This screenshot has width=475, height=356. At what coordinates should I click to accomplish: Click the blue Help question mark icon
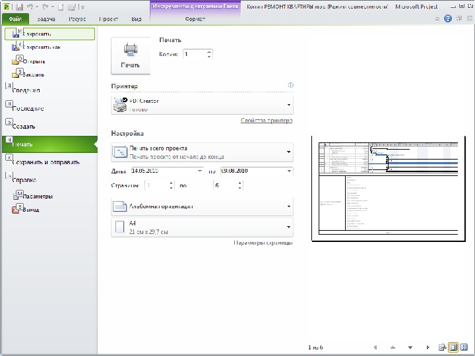(x=448, y=18)
